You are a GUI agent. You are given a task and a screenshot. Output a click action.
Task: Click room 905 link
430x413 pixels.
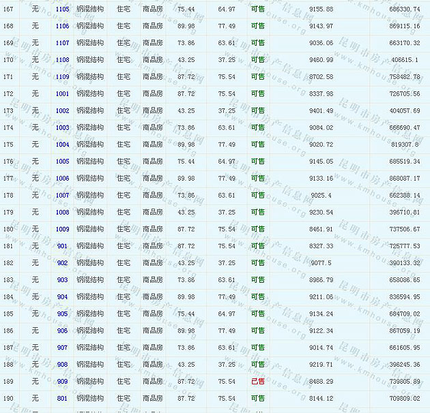[62, 313]
